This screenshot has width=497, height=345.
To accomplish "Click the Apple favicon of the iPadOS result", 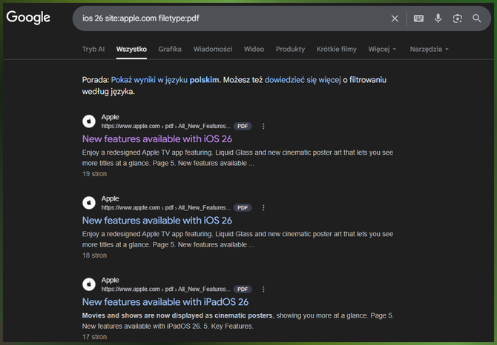I will 89,284.
